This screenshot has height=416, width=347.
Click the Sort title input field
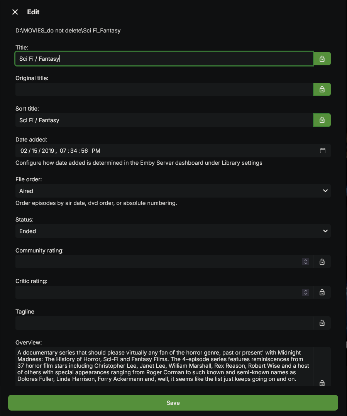[164, 120]
